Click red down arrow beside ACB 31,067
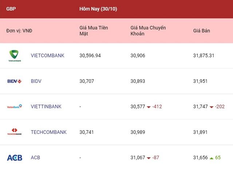Viewport: 233px width, 170px height. (x=149, y=158)
